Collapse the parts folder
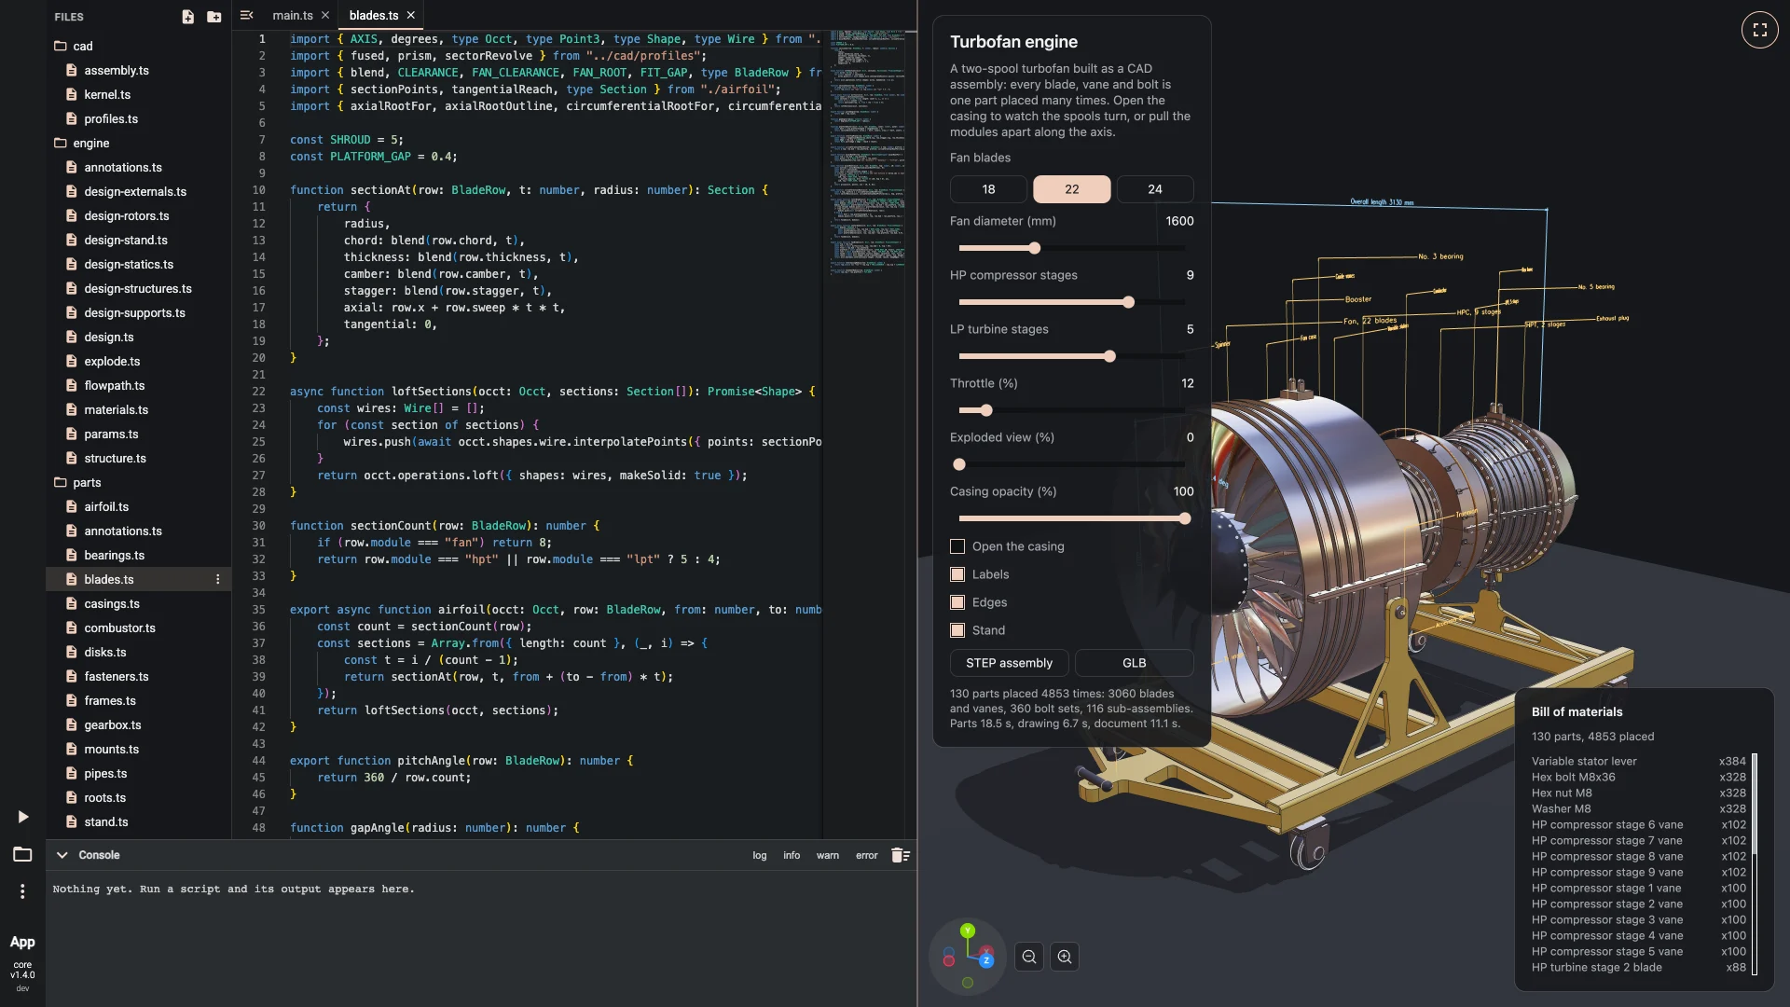The image size is (1790, 1007). click(x=61, y=482)
